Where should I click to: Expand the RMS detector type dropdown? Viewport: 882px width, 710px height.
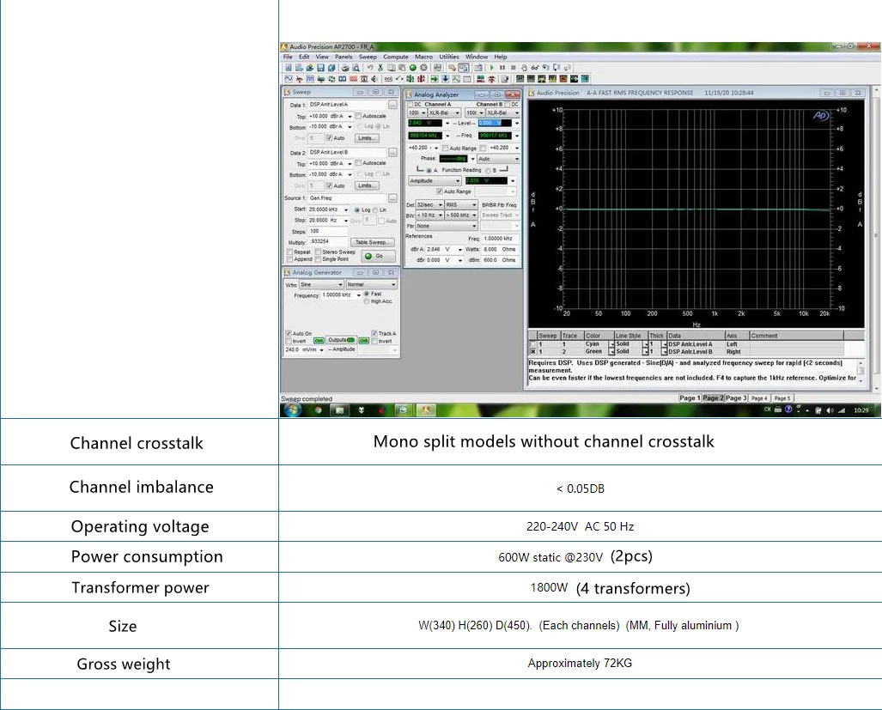click(475, 205)
